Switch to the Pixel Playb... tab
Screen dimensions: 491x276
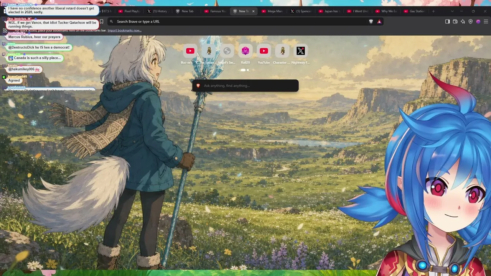(x=129, y=11)
